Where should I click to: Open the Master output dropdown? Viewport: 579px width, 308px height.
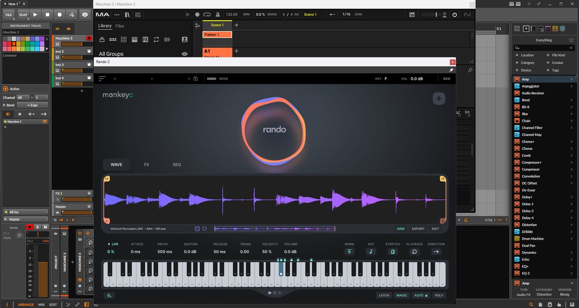click(26, 219)
